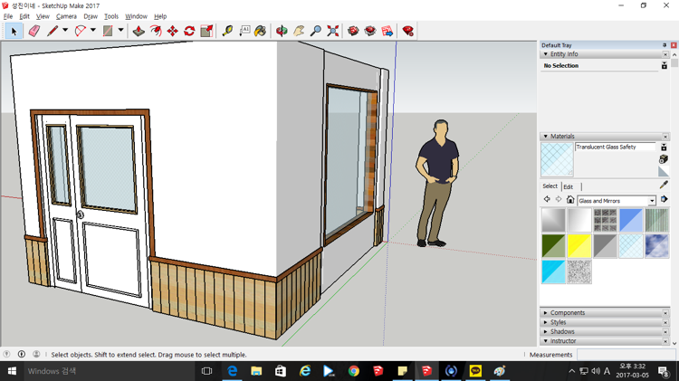Screen dimensions: 679x381
Task: Switch to the materials Select tab
Action: [x=550, y=186]
